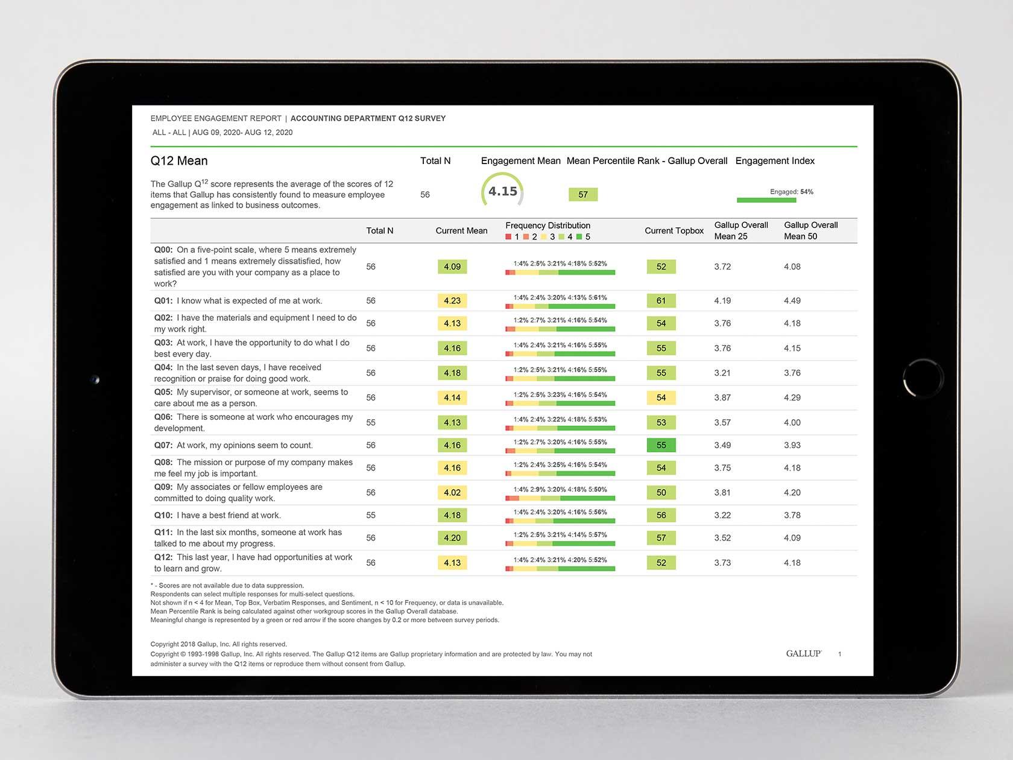
Task: Select the Q04 recognition or praise question
Action: point(238,373)
